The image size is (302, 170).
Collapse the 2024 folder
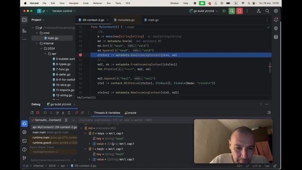[x=41, y=49]
